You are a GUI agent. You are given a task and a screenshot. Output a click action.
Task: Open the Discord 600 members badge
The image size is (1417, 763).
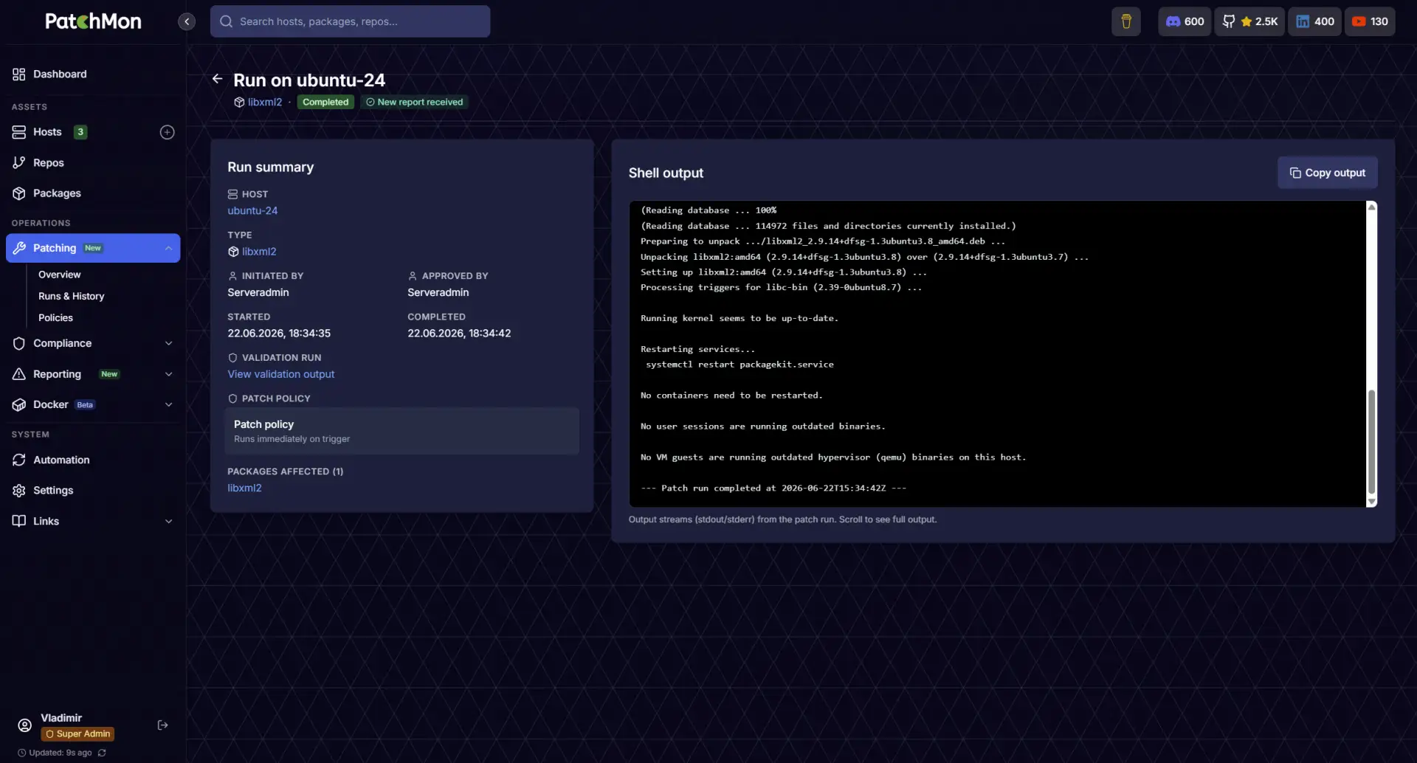coord(1185,21)
